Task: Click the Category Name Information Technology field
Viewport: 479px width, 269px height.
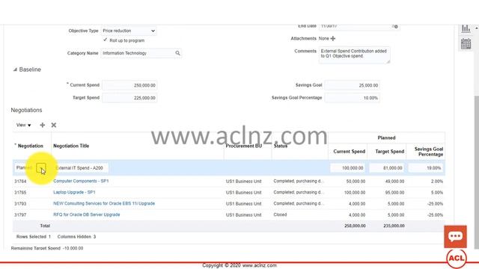Action: [138, 53]
